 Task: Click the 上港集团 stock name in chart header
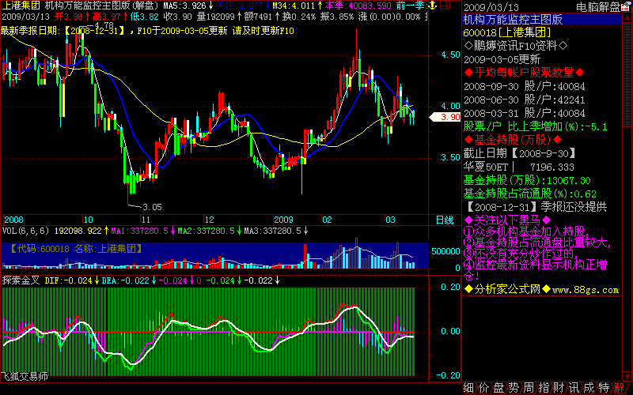(21, 6)
